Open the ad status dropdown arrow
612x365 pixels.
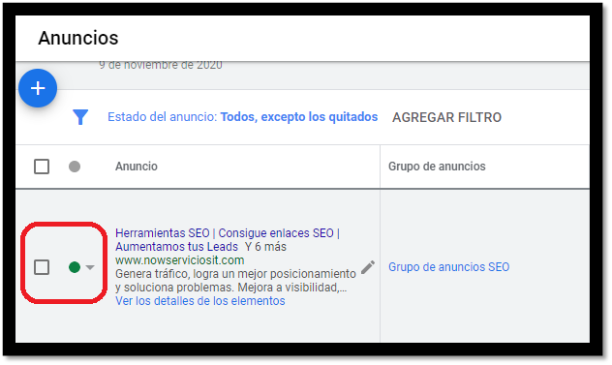(x=90, y=267)
